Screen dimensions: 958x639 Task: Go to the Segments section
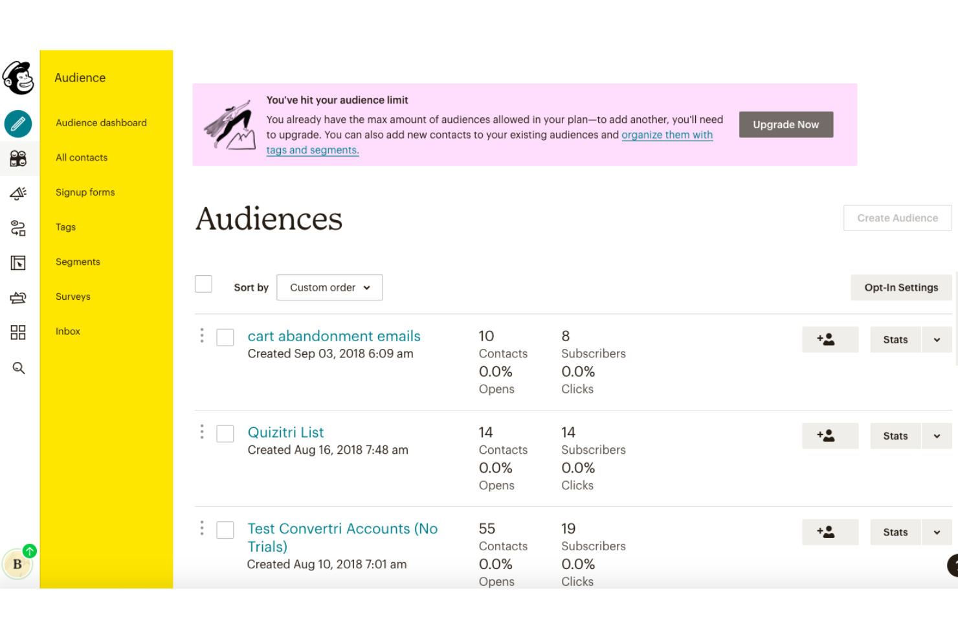(x=78, y=262)
